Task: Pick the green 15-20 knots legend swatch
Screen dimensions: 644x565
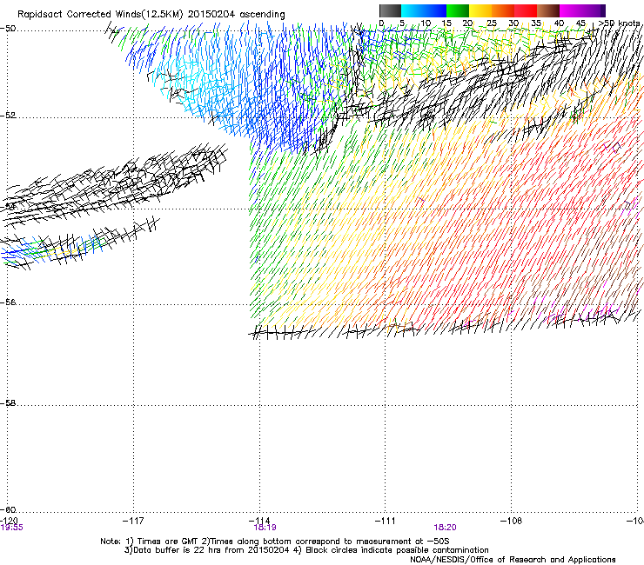Action: [458, 10]
